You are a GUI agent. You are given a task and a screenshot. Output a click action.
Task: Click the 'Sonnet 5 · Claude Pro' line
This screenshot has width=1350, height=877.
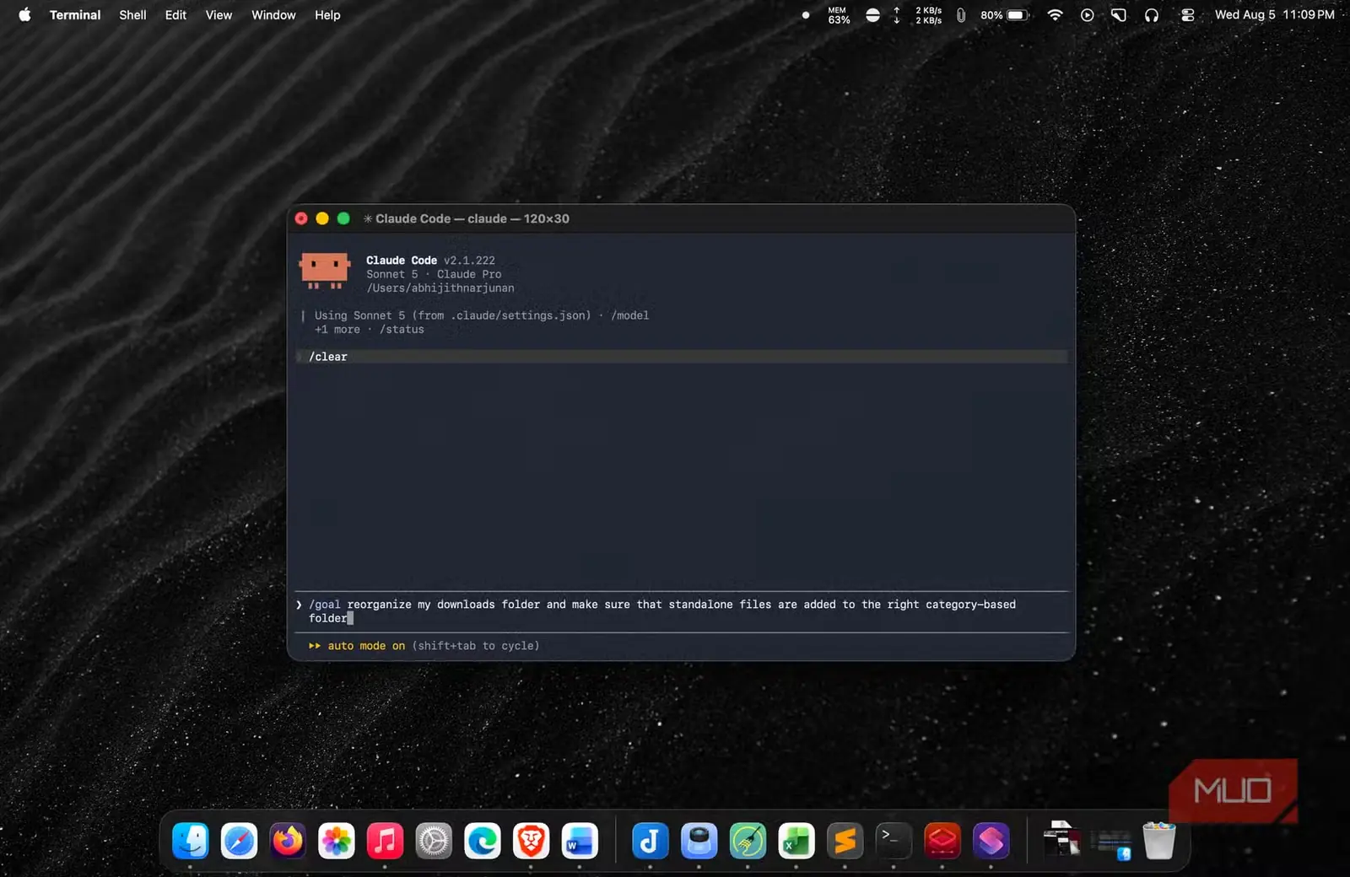[434, 274]
